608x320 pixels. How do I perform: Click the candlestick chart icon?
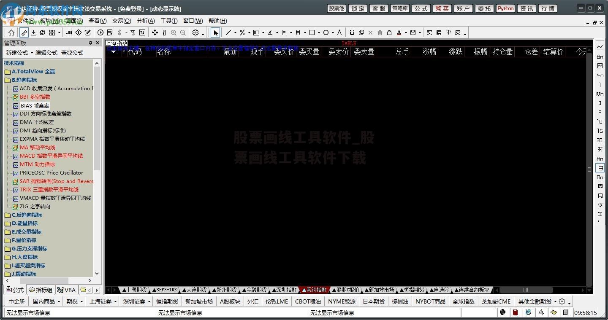[69, 32]
